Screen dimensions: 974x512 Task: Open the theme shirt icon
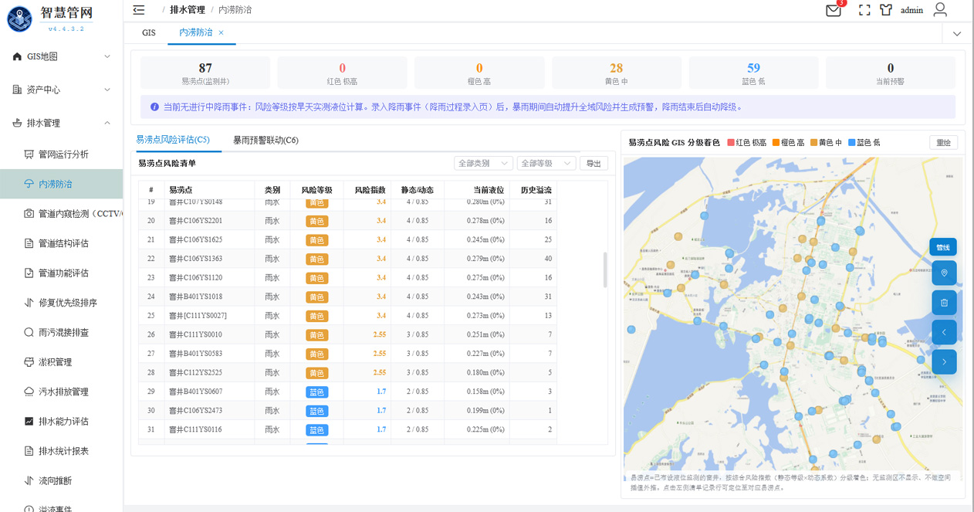(886, 10)
